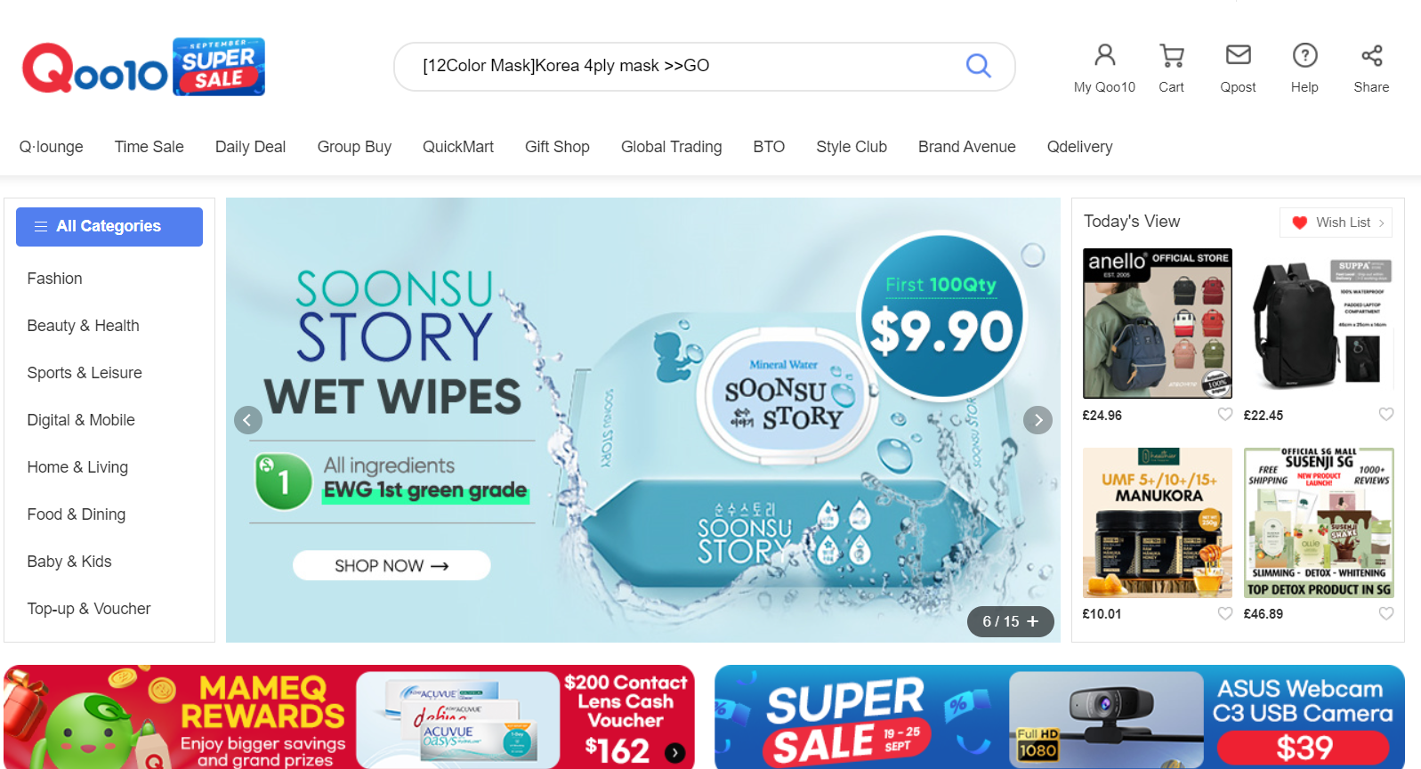Toggle wishlist heart on £10.01 Manukora honey
Image resolution: width=1421 pixels, height=769 pixels.
click(1224, 613)
